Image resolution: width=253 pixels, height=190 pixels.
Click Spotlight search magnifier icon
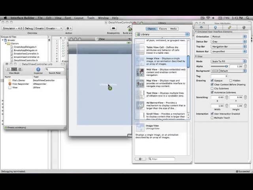[x=247, y=18]
